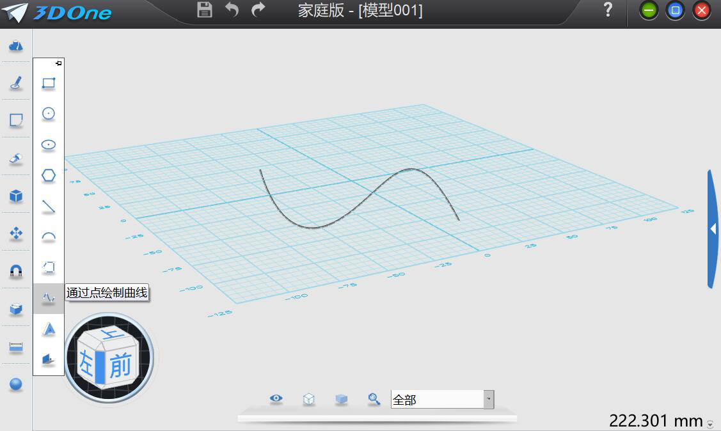This screenshot has height=431, width=721.
Task: Open the sketch edit tool with square icon
Action: 15,120
